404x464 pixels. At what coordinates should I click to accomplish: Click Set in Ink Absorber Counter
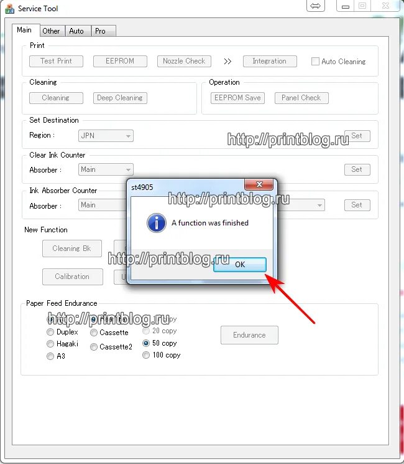click(357, 205)
